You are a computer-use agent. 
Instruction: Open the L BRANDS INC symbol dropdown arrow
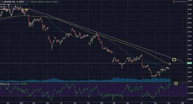point(25,2)
